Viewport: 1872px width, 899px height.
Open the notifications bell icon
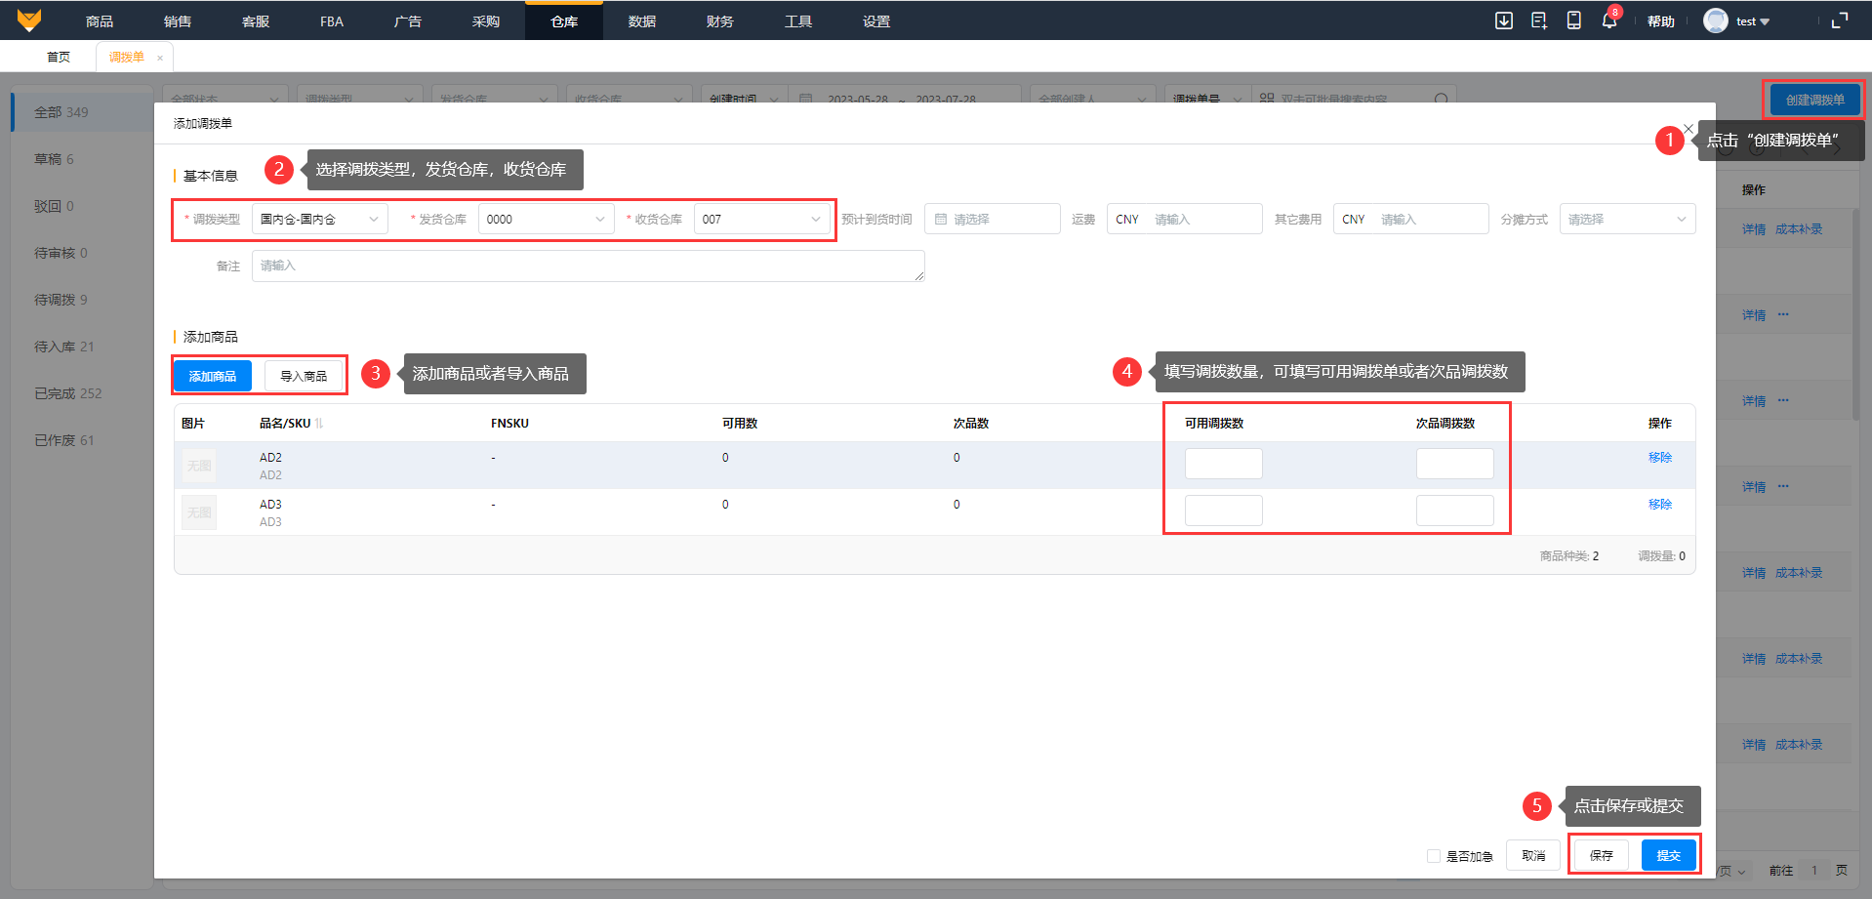pyautogui.click(x=1608, y=20)
